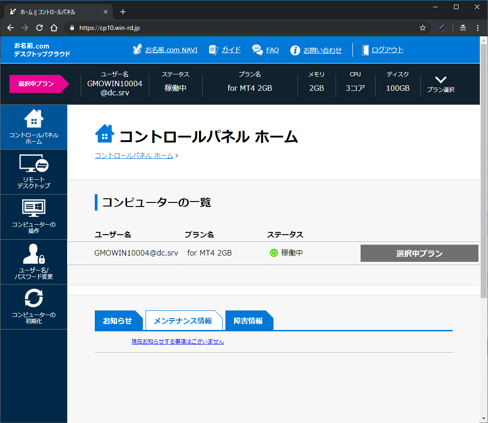Click the scrollbar down arrow
Image resolution: width=488 pixels, height=423 pixels.
(x=483, y=418)
